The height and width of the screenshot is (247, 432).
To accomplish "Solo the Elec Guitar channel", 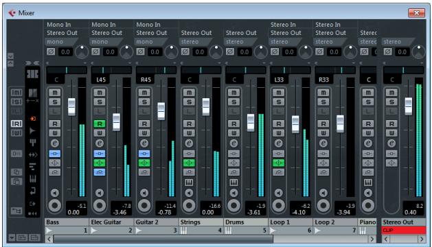I will pyautogui.click(x=100, y=102).
